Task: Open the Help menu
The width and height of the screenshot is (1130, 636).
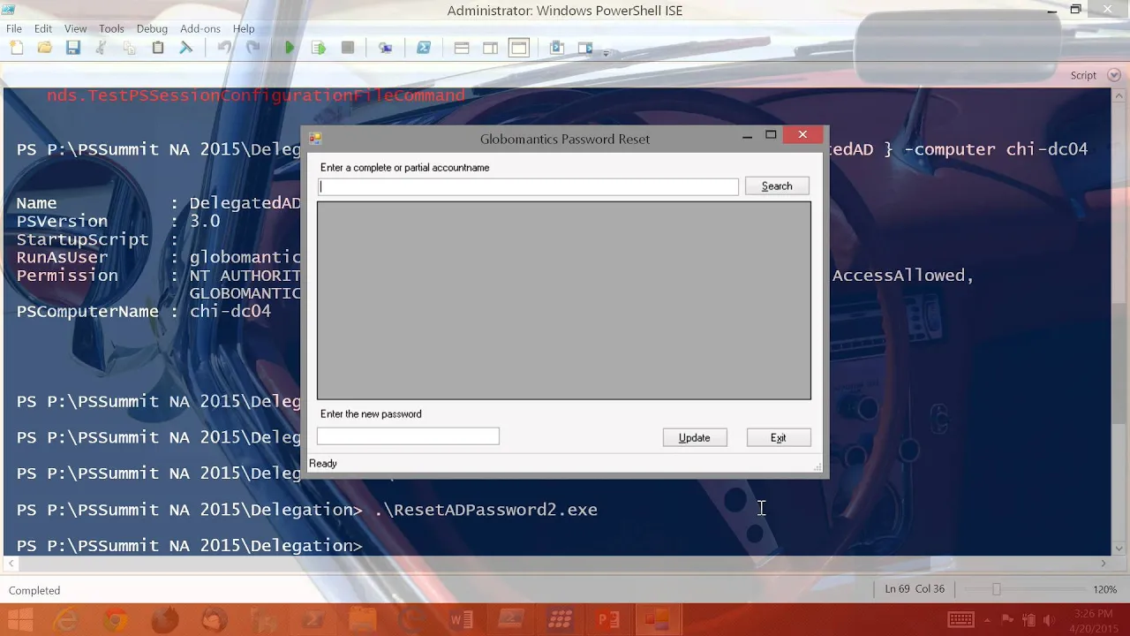Action: tap(244, 28)
